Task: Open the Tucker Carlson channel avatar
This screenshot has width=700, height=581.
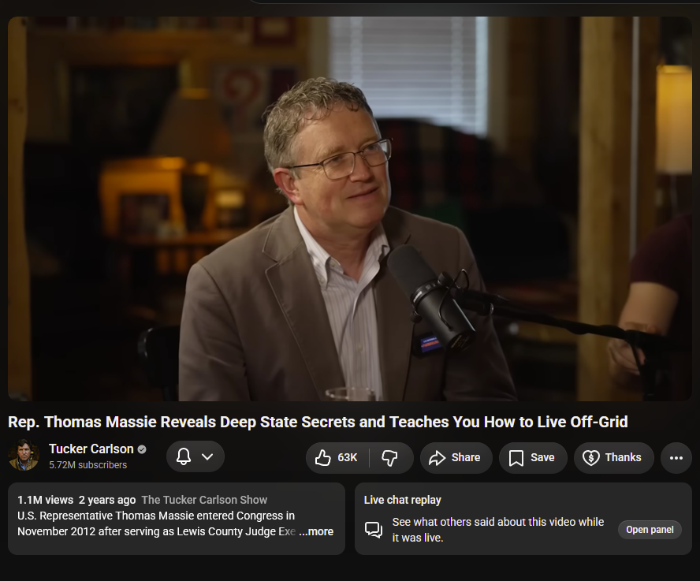Action: tap(24, 456)
